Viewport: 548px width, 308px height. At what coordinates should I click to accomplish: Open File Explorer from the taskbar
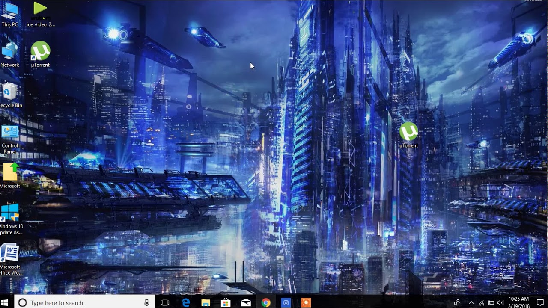[206, 303]
